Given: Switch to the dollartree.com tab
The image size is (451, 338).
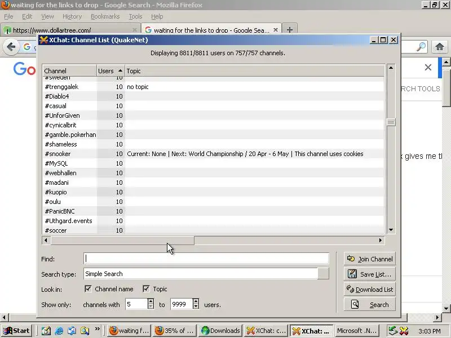Looking at the screenshot, I should pyautogui.click(x=69, y=30).
